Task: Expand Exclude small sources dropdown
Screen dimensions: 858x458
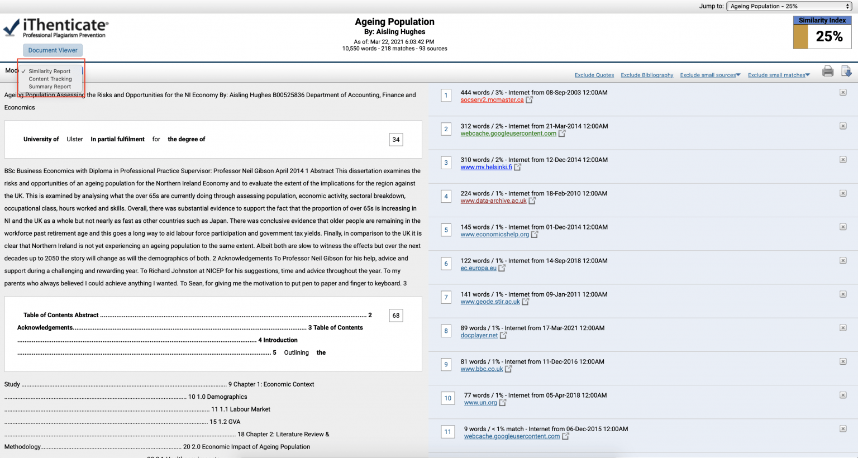Action: tap(710, 74)
